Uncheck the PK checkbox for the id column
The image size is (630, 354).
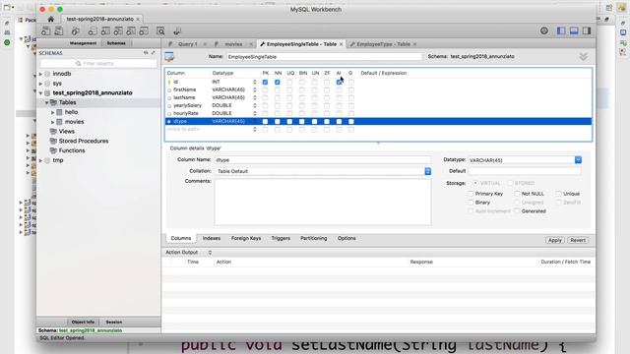pyautogui.click(x=265, y=82)
